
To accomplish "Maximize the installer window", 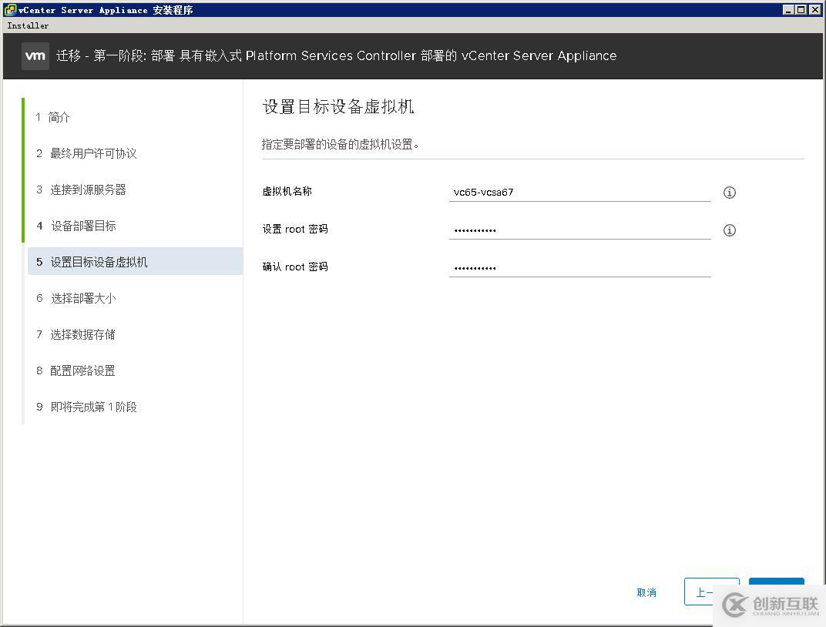I will click(800, 9).
